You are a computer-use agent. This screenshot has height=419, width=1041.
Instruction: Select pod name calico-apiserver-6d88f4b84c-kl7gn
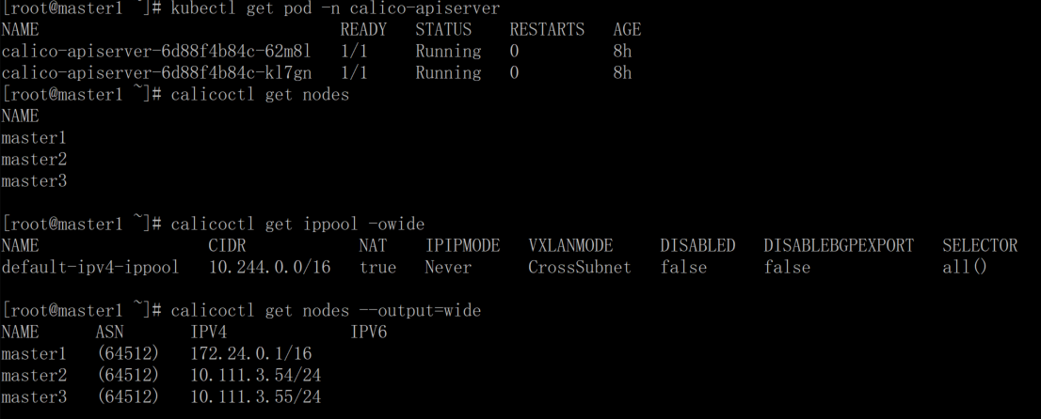[156, 73]
